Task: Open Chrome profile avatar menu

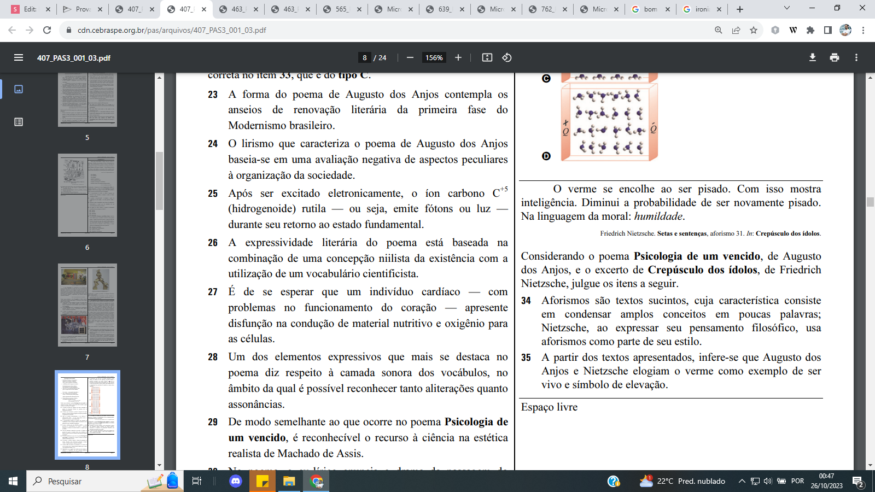Action: pyautogui.click(x=845, y=30)
